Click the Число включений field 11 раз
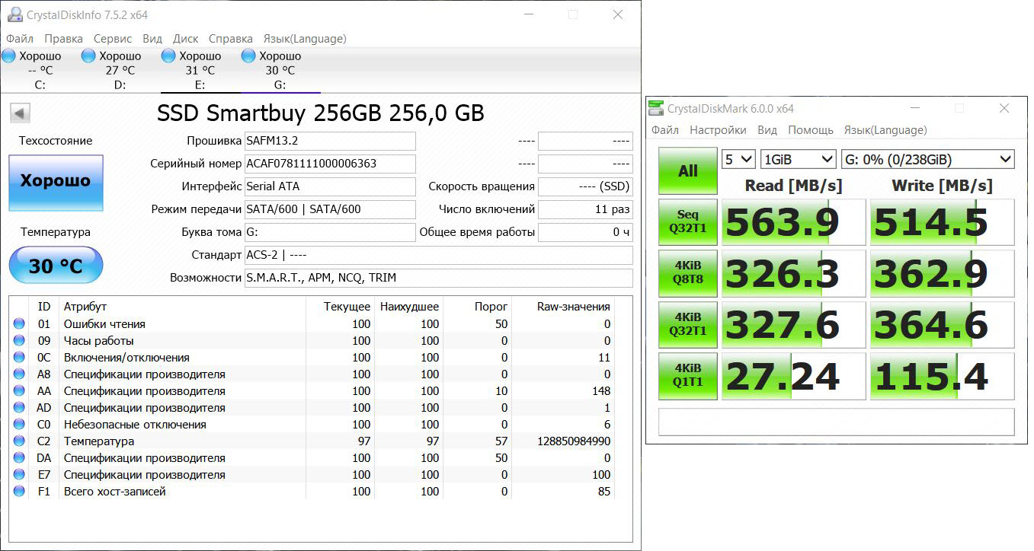 point(585,209)
